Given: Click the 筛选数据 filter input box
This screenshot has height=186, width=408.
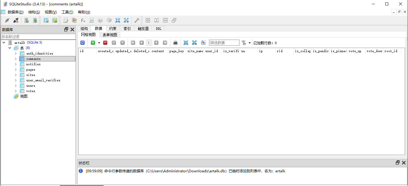Looking at the screenshot, I should (x=224, y=43).
